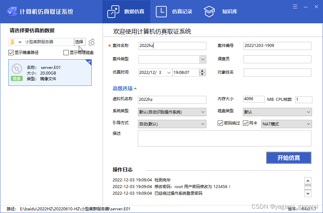Click the log line about root 密码修改为 123456

coord(172,187)
